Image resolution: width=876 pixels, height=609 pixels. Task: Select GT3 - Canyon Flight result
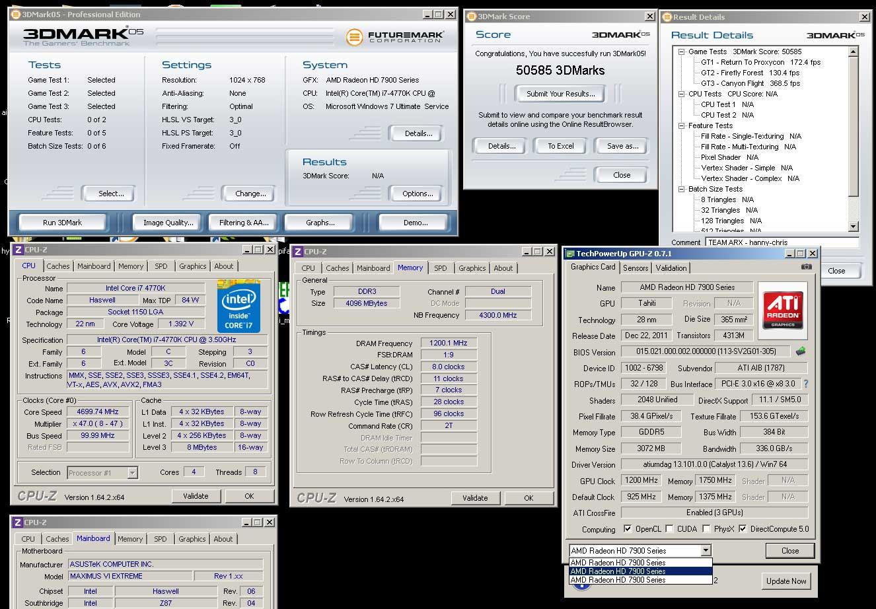(x=750, y=83)
